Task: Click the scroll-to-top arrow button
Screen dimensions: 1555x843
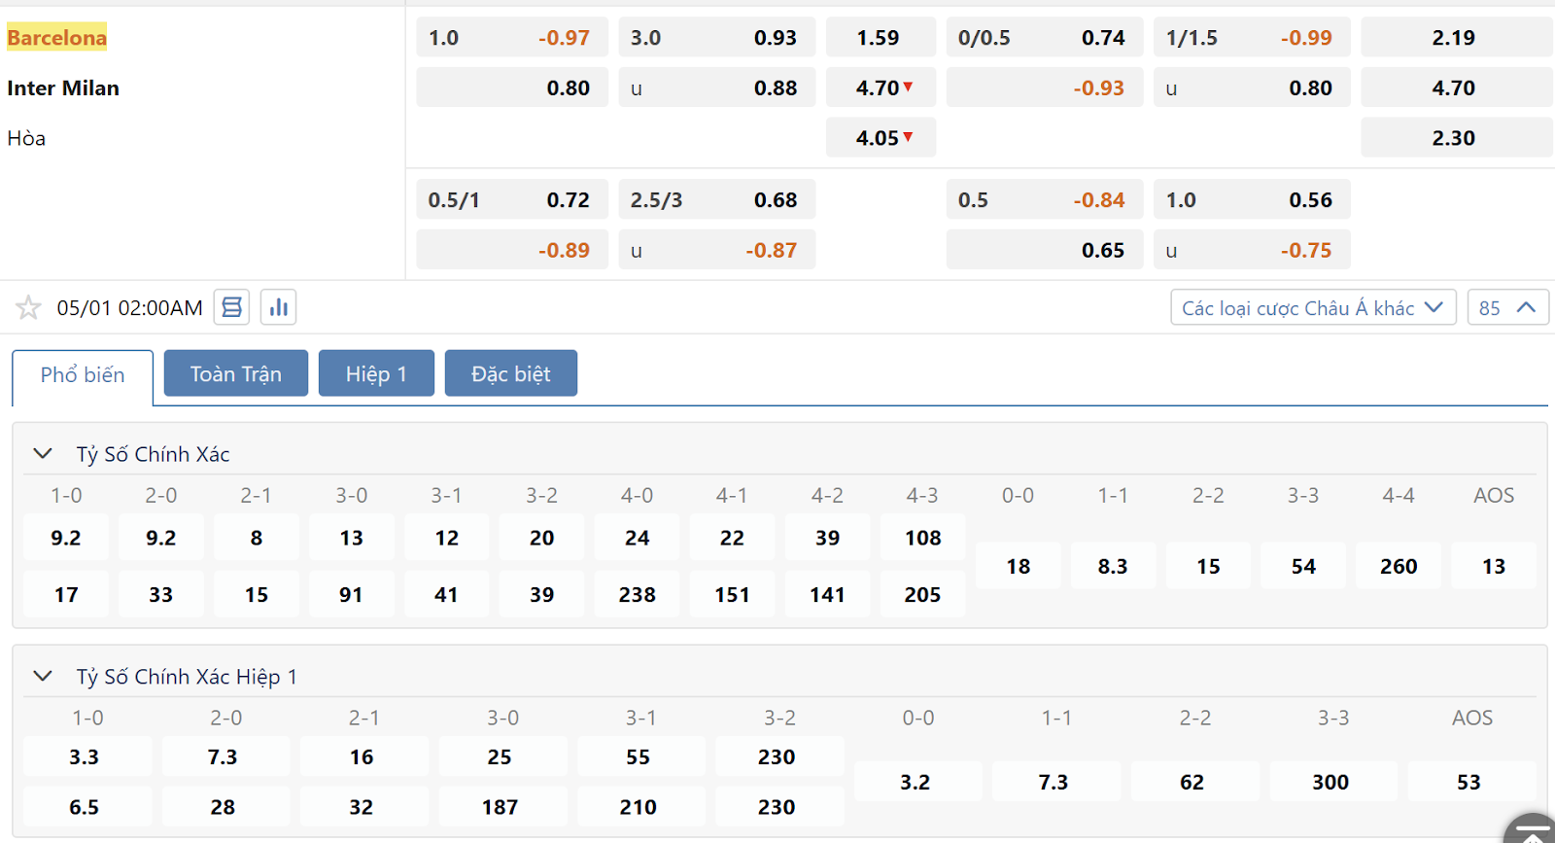Action: coord(1532,830)
